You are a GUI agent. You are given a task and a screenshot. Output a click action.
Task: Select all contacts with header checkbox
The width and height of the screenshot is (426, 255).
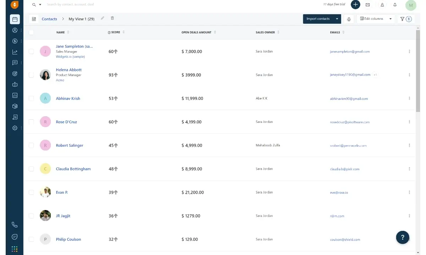[31, 32]
